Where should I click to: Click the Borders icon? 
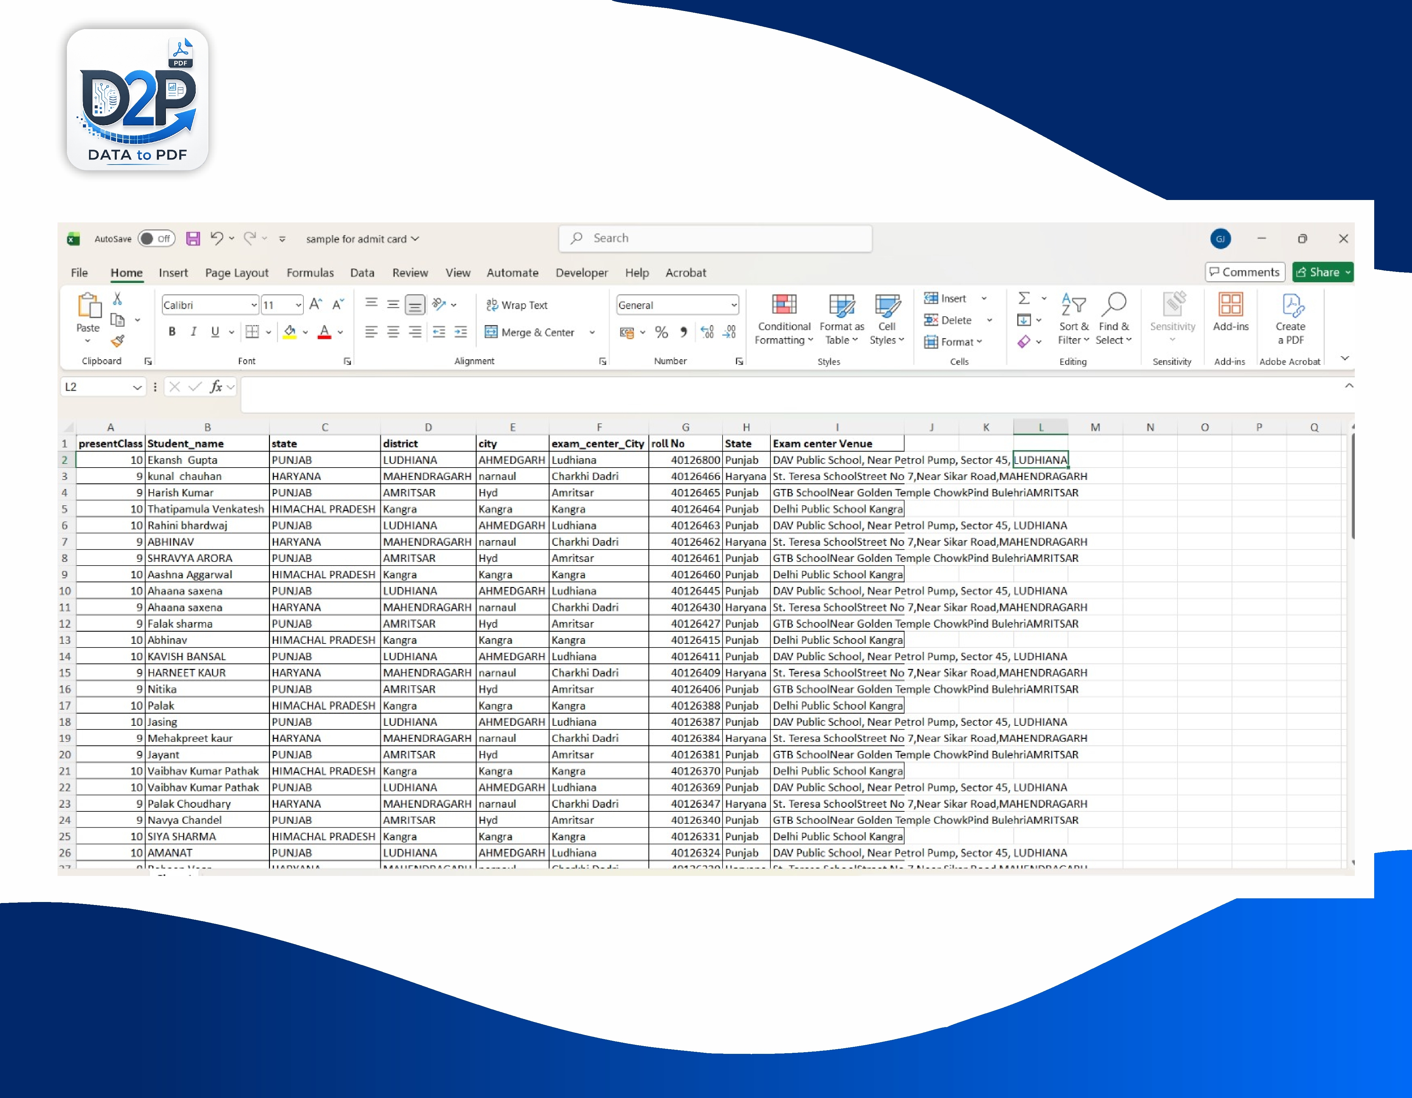tap(252, 331)
